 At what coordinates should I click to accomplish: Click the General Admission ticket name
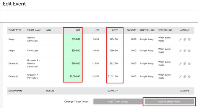point(32,39)
